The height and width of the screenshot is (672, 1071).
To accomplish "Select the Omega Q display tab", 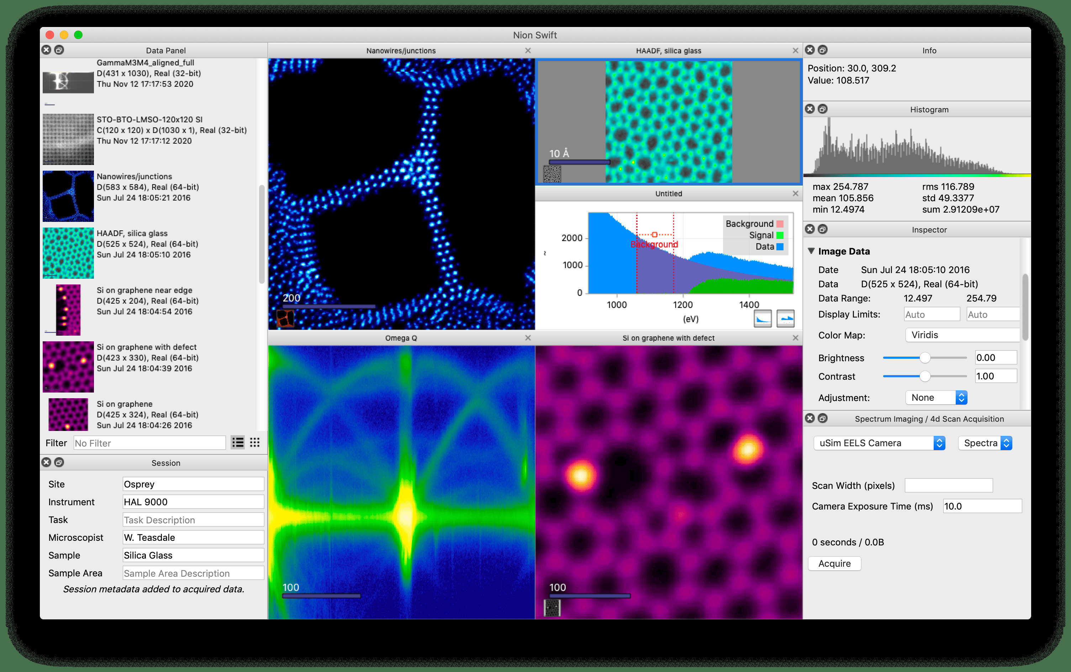I will point(401,338).
